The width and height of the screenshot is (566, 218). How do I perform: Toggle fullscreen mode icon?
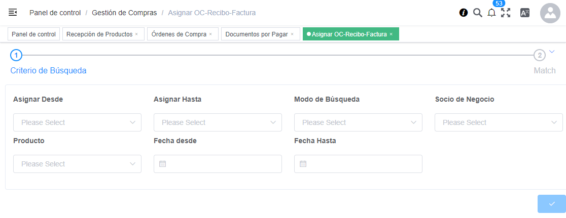tap(506, 13)
